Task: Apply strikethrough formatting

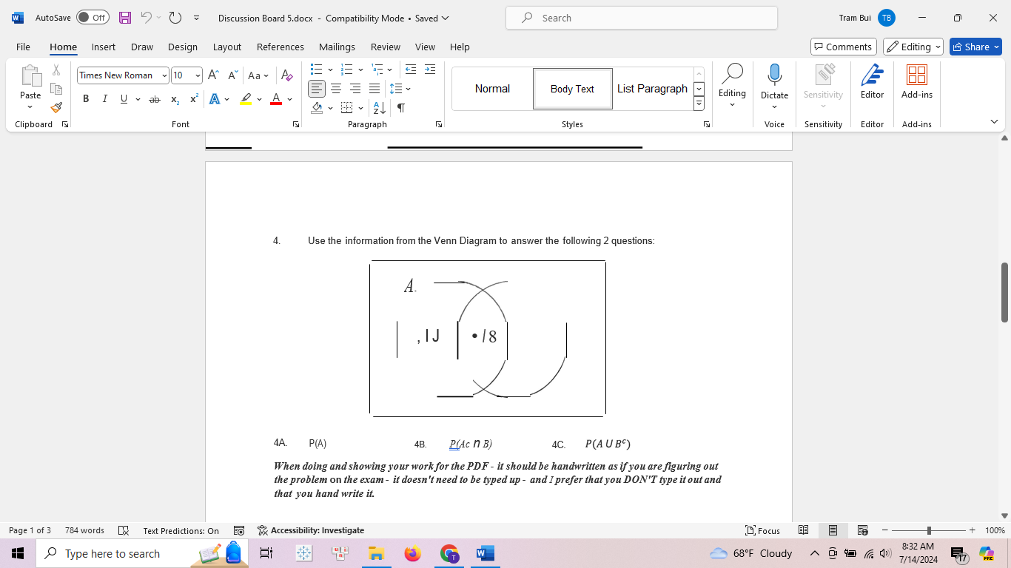Action: point(154,99)
